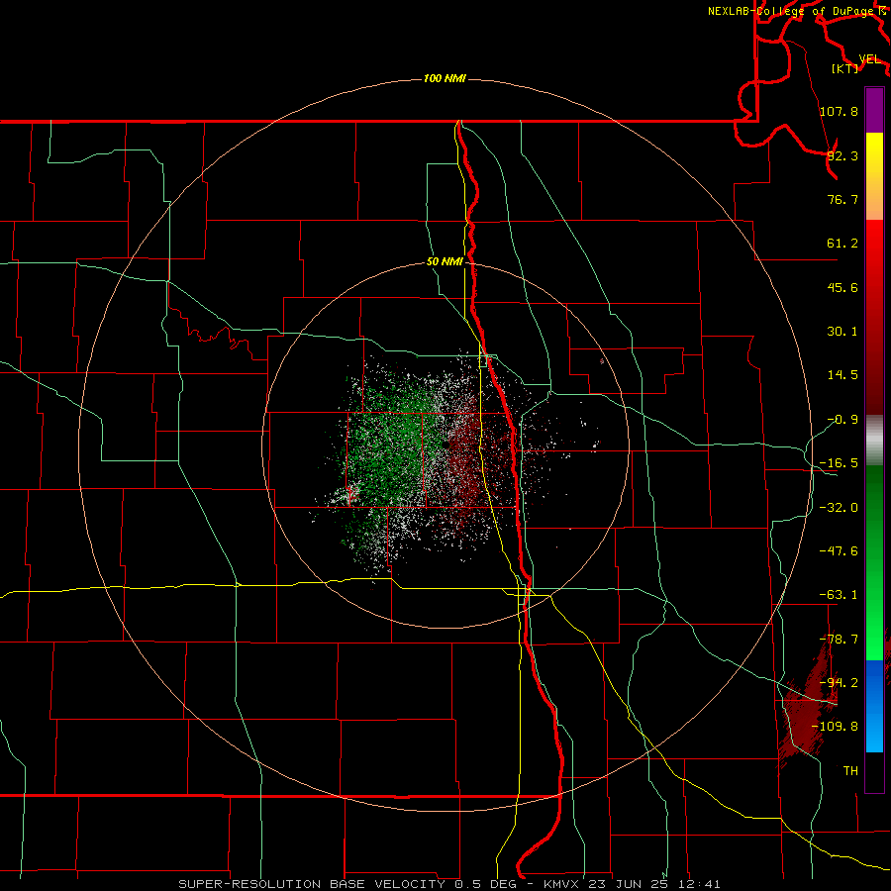Click the radar site at the rings' center
Viewport: 891px width, 891px height.
[446, 445]
